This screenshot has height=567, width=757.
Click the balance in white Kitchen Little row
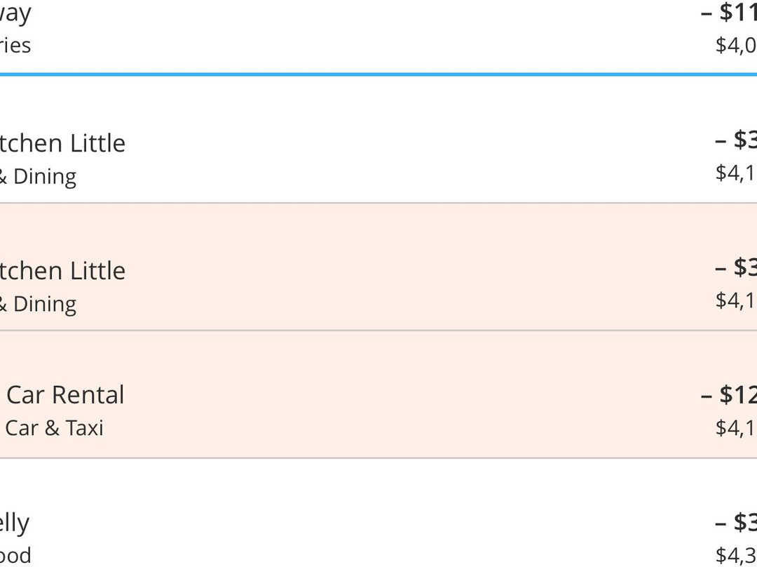[x=736, y=173]
